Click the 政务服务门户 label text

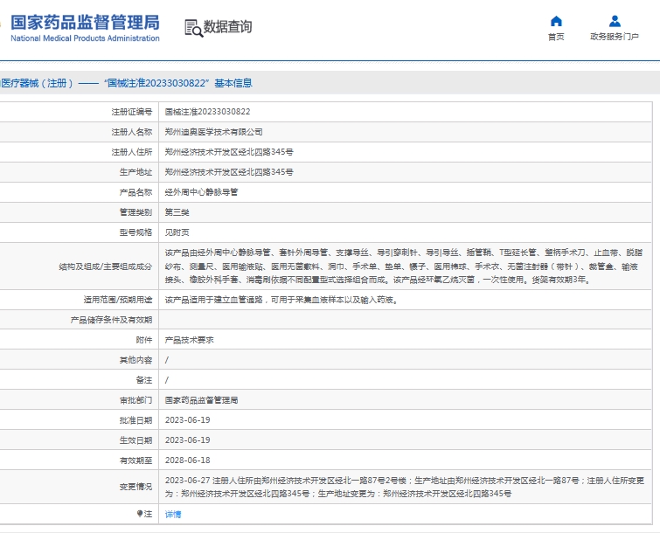coord(615,37)
